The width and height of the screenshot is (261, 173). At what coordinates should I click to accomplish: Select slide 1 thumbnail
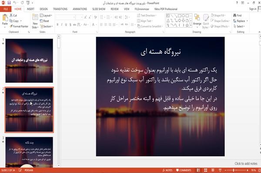coord(29,61)
